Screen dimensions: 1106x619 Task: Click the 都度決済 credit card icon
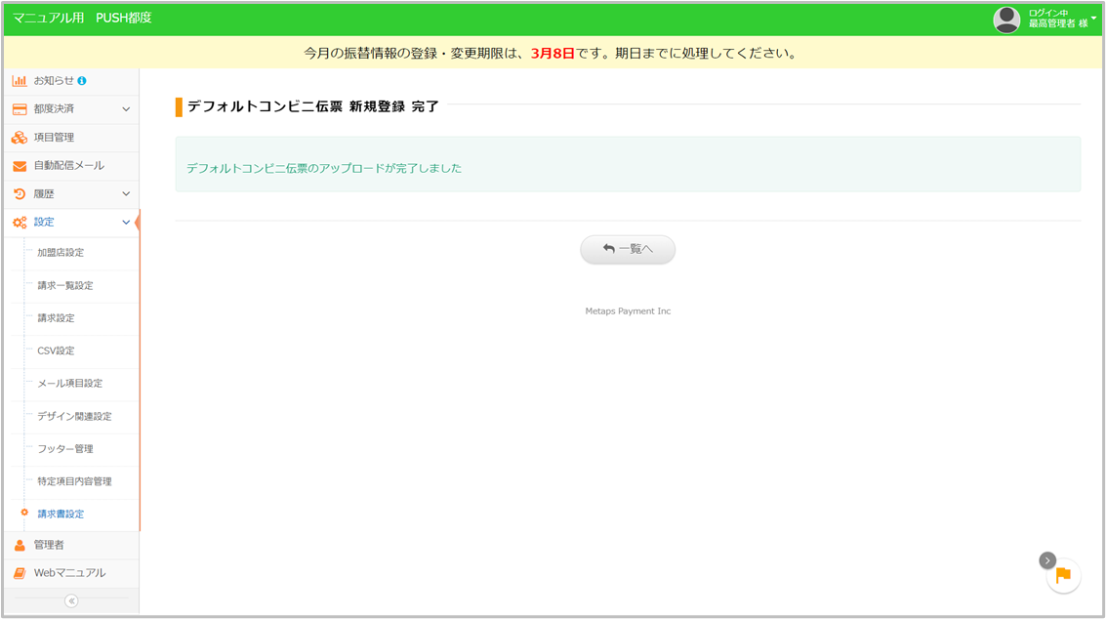point(20,109)
